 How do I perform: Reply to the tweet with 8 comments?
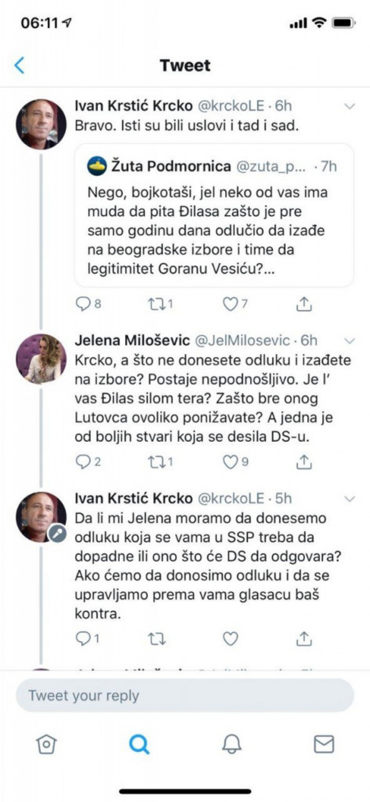click(x=83, y=304)
